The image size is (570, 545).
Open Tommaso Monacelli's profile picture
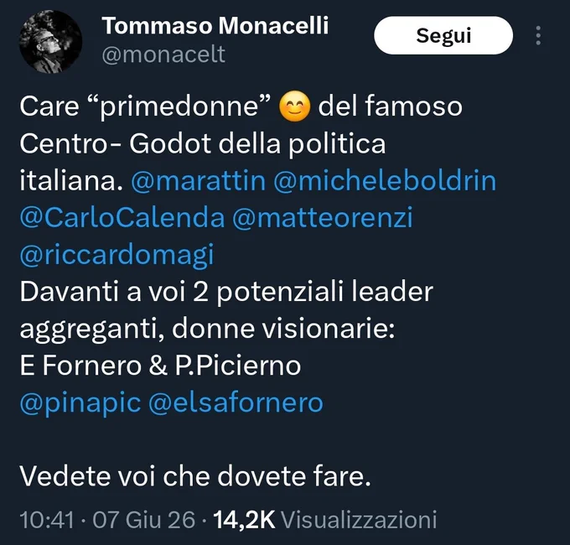(50, 41)
